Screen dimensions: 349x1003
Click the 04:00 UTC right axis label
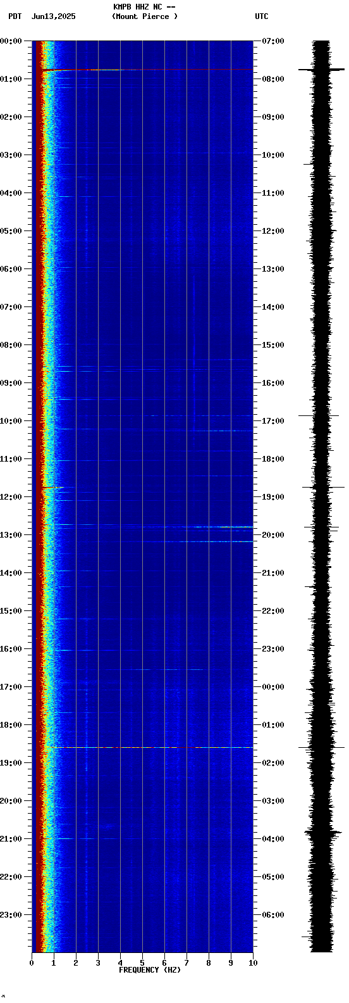coord(273,839)
